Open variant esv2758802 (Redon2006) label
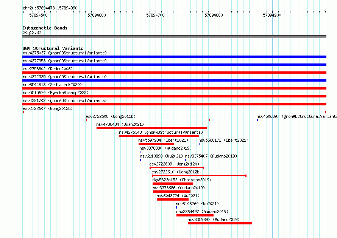 click(48, 69)
